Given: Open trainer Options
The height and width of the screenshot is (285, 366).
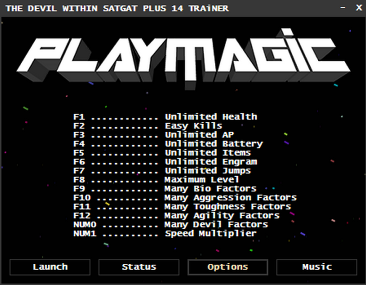Looking at the screenshot, I should click(x=228, y=267).
